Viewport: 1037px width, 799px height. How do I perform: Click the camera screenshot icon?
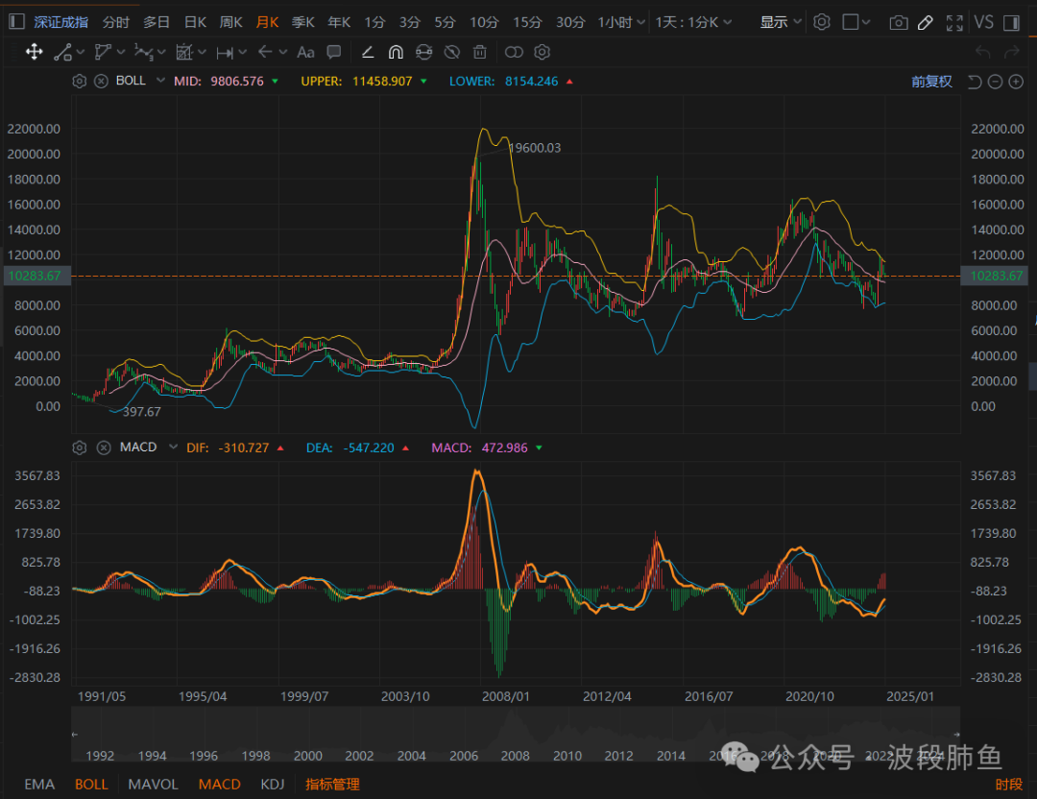click(x=898, y=22)
